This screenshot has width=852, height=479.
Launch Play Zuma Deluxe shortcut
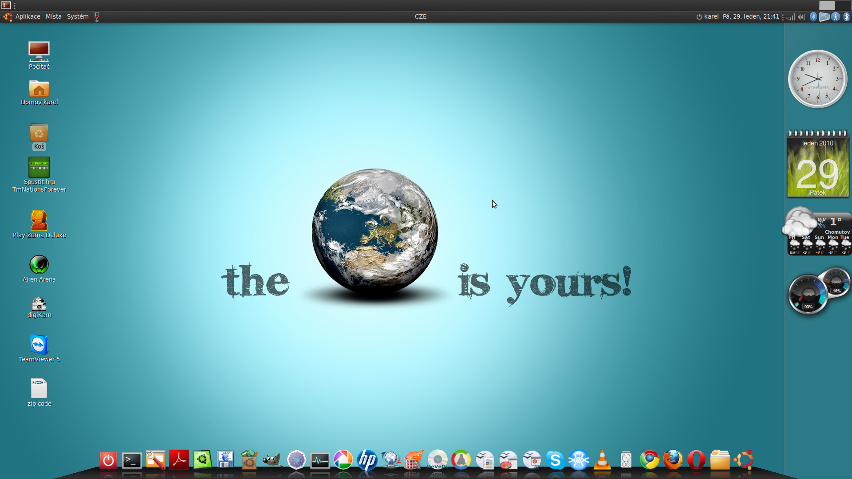[x=39, y=224]
